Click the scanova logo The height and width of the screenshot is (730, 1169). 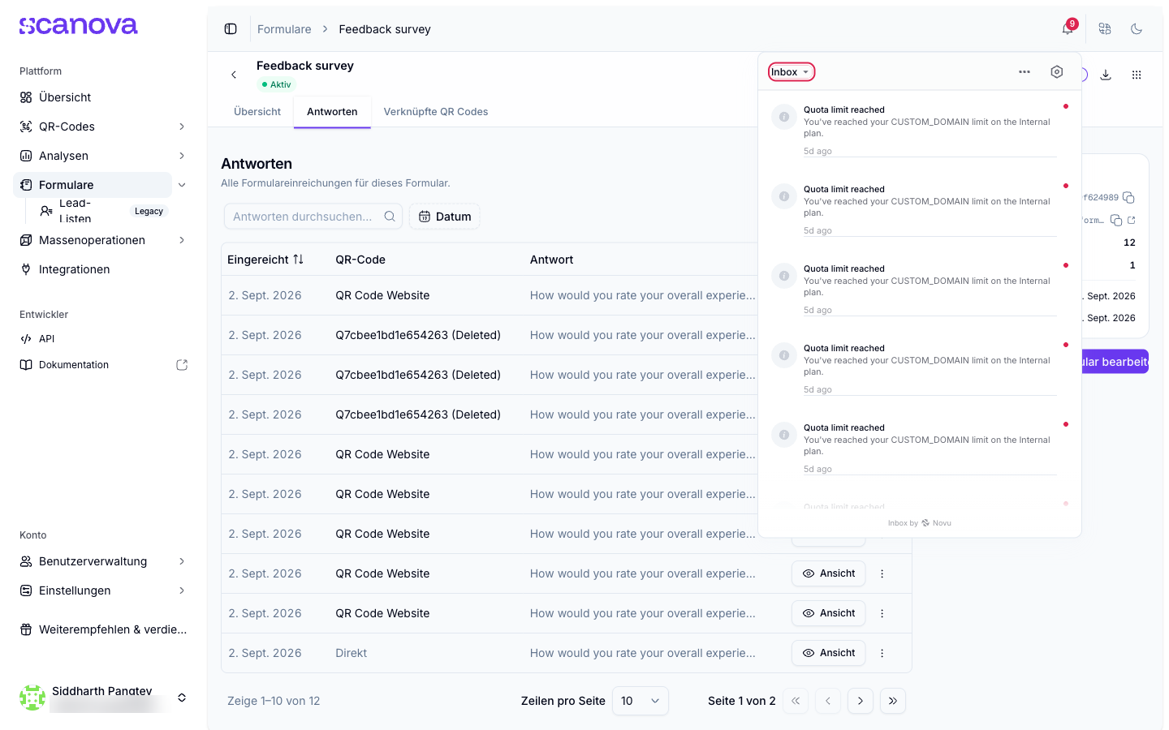[x=79, y=26]
